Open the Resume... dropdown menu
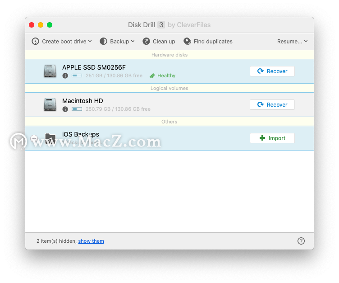Screen dimensions: 339x283 (292, 42)
